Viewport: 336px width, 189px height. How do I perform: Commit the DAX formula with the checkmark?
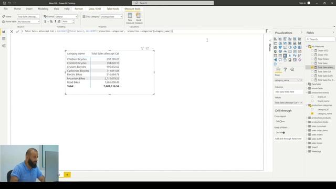point(17,31)
